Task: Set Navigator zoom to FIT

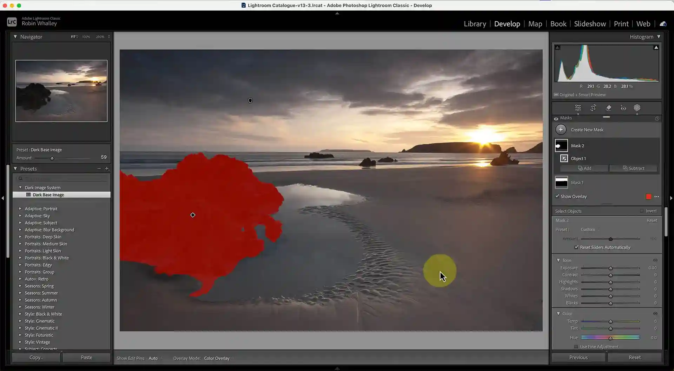Action: coord(73,37)
